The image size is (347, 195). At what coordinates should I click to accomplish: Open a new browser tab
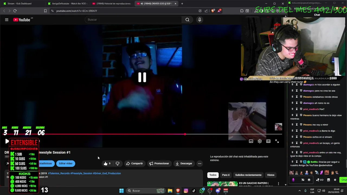pos(182,4)
